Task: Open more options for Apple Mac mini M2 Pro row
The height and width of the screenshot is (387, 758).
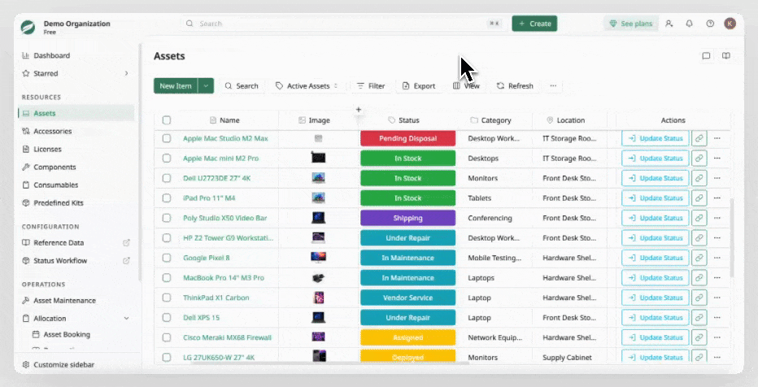Action: (x=717, y=159)
